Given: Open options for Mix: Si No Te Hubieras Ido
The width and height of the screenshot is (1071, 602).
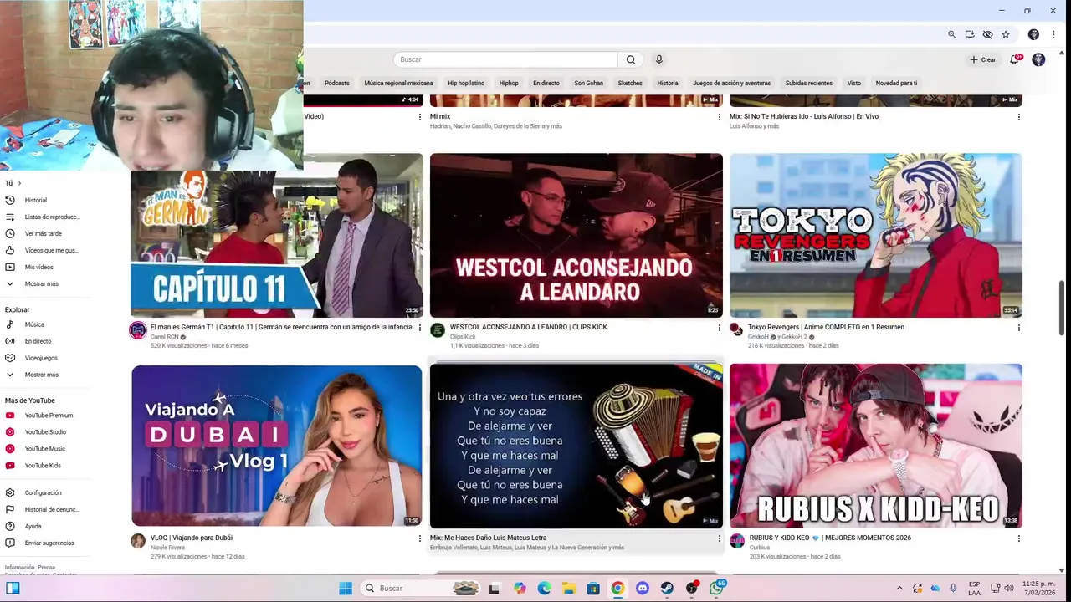Looking at the screenshot, I should [x=1019, y=117].
